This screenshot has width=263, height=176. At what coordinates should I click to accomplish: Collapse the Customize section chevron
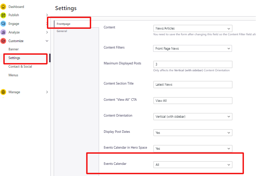tap(47, 41)
